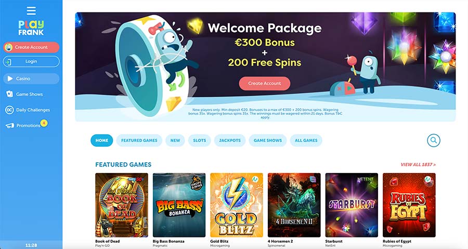Select Casino in the sidebar

(x=31, y=78)
